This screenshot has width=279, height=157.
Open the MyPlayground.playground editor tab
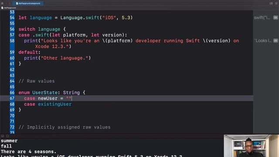pyautogui.click(x=28, y=3)
